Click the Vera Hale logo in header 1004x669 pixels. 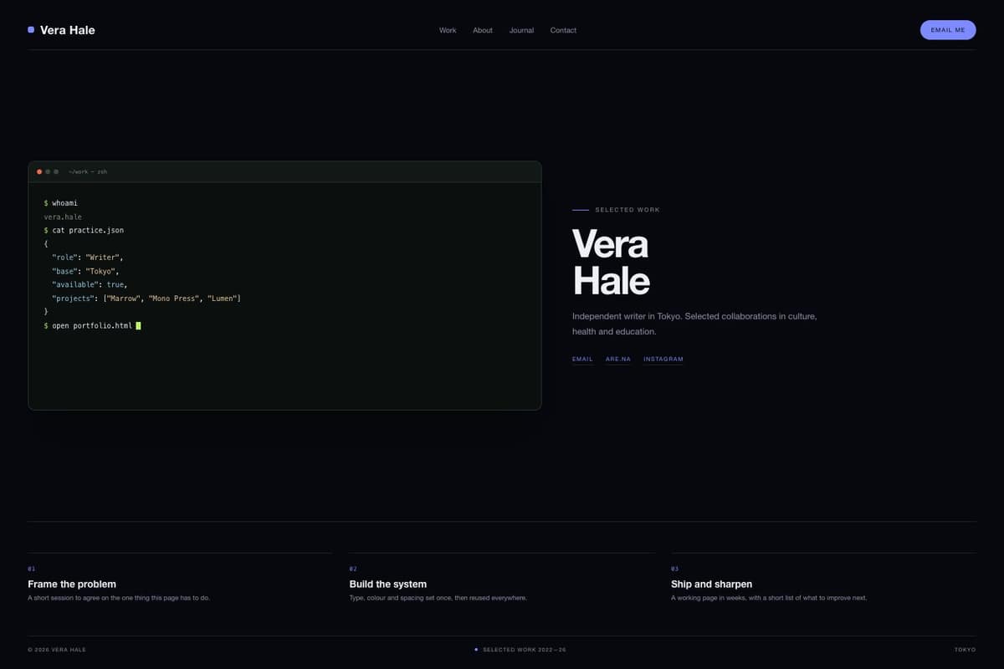(61, 30)
